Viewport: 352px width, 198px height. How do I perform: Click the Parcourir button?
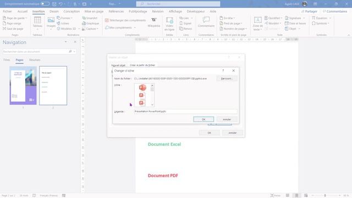tap(227, 79)
